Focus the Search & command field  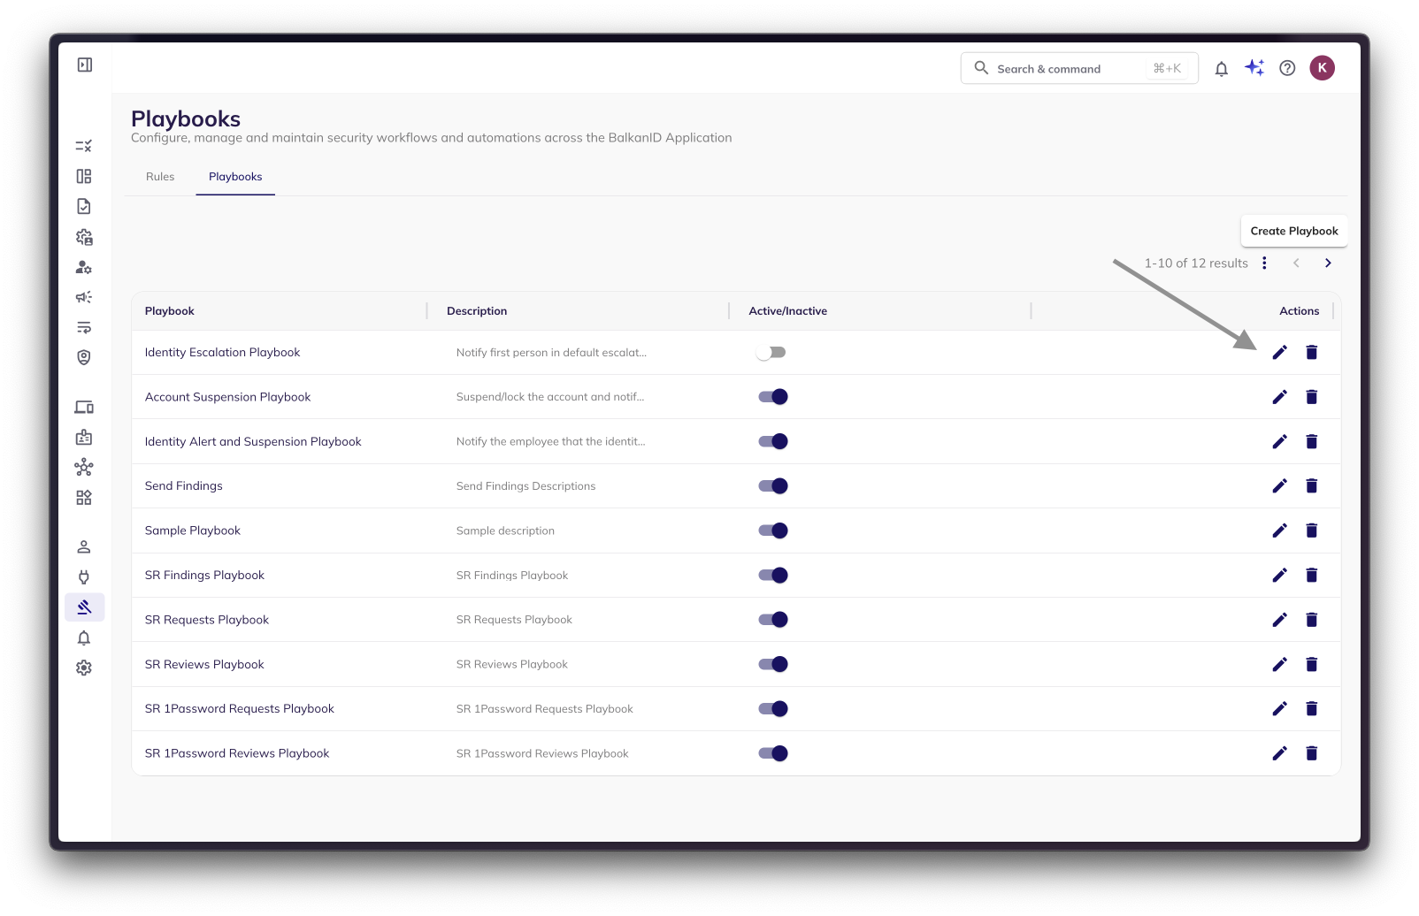coord(1070,69)
